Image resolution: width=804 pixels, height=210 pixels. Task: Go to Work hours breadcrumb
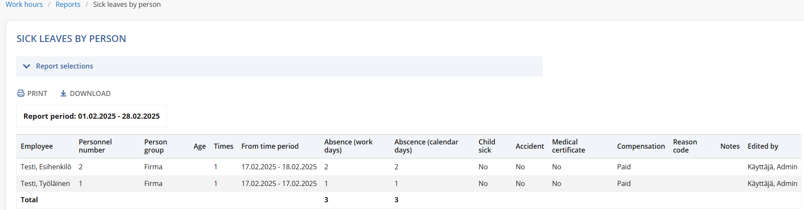click(x=24, y=4)
